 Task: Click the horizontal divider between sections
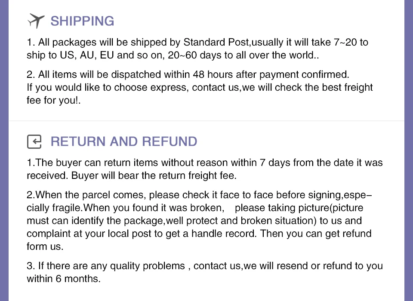coord(206,120)
